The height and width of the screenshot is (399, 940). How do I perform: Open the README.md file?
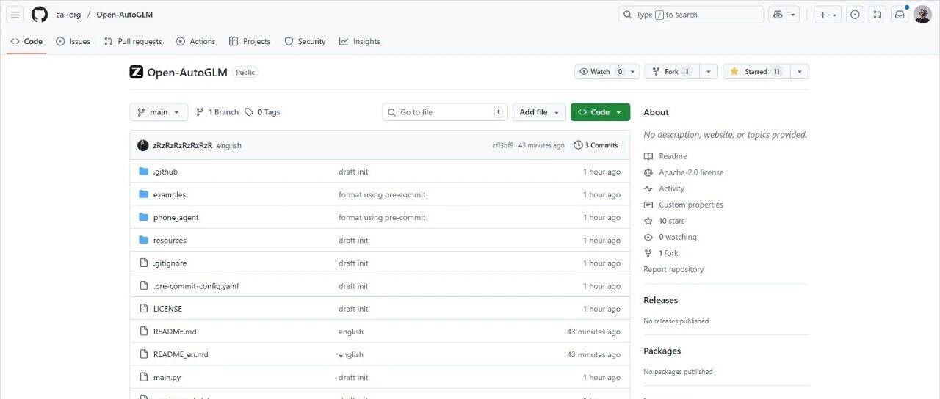point(175,332)
